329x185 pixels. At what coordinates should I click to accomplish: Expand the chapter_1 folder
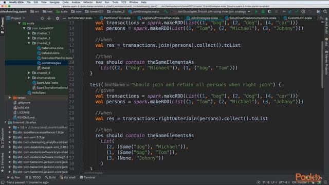pyautogui.click(x=29, y=33)
